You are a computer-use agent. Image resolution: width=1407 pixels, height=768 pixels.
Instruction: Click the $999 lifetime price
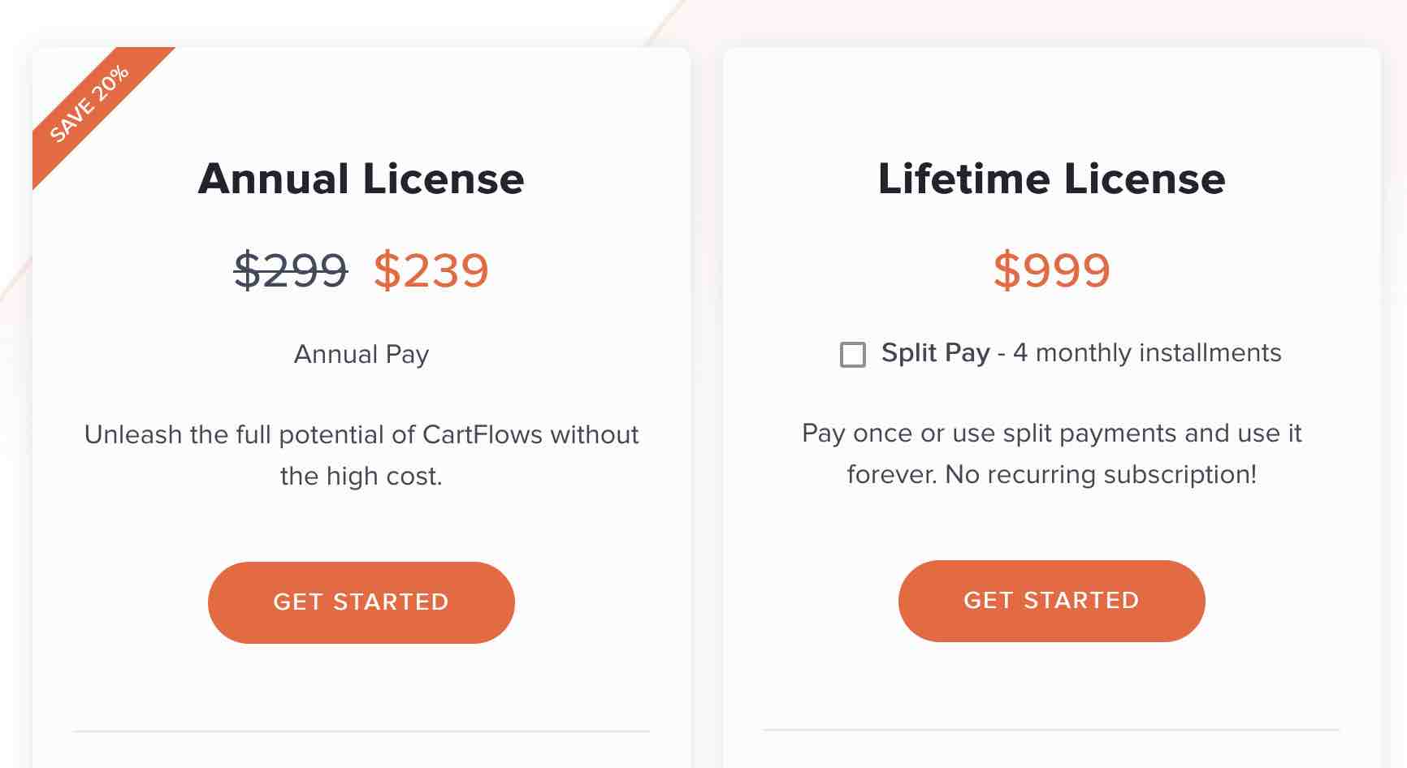(x=1051, y=270)
